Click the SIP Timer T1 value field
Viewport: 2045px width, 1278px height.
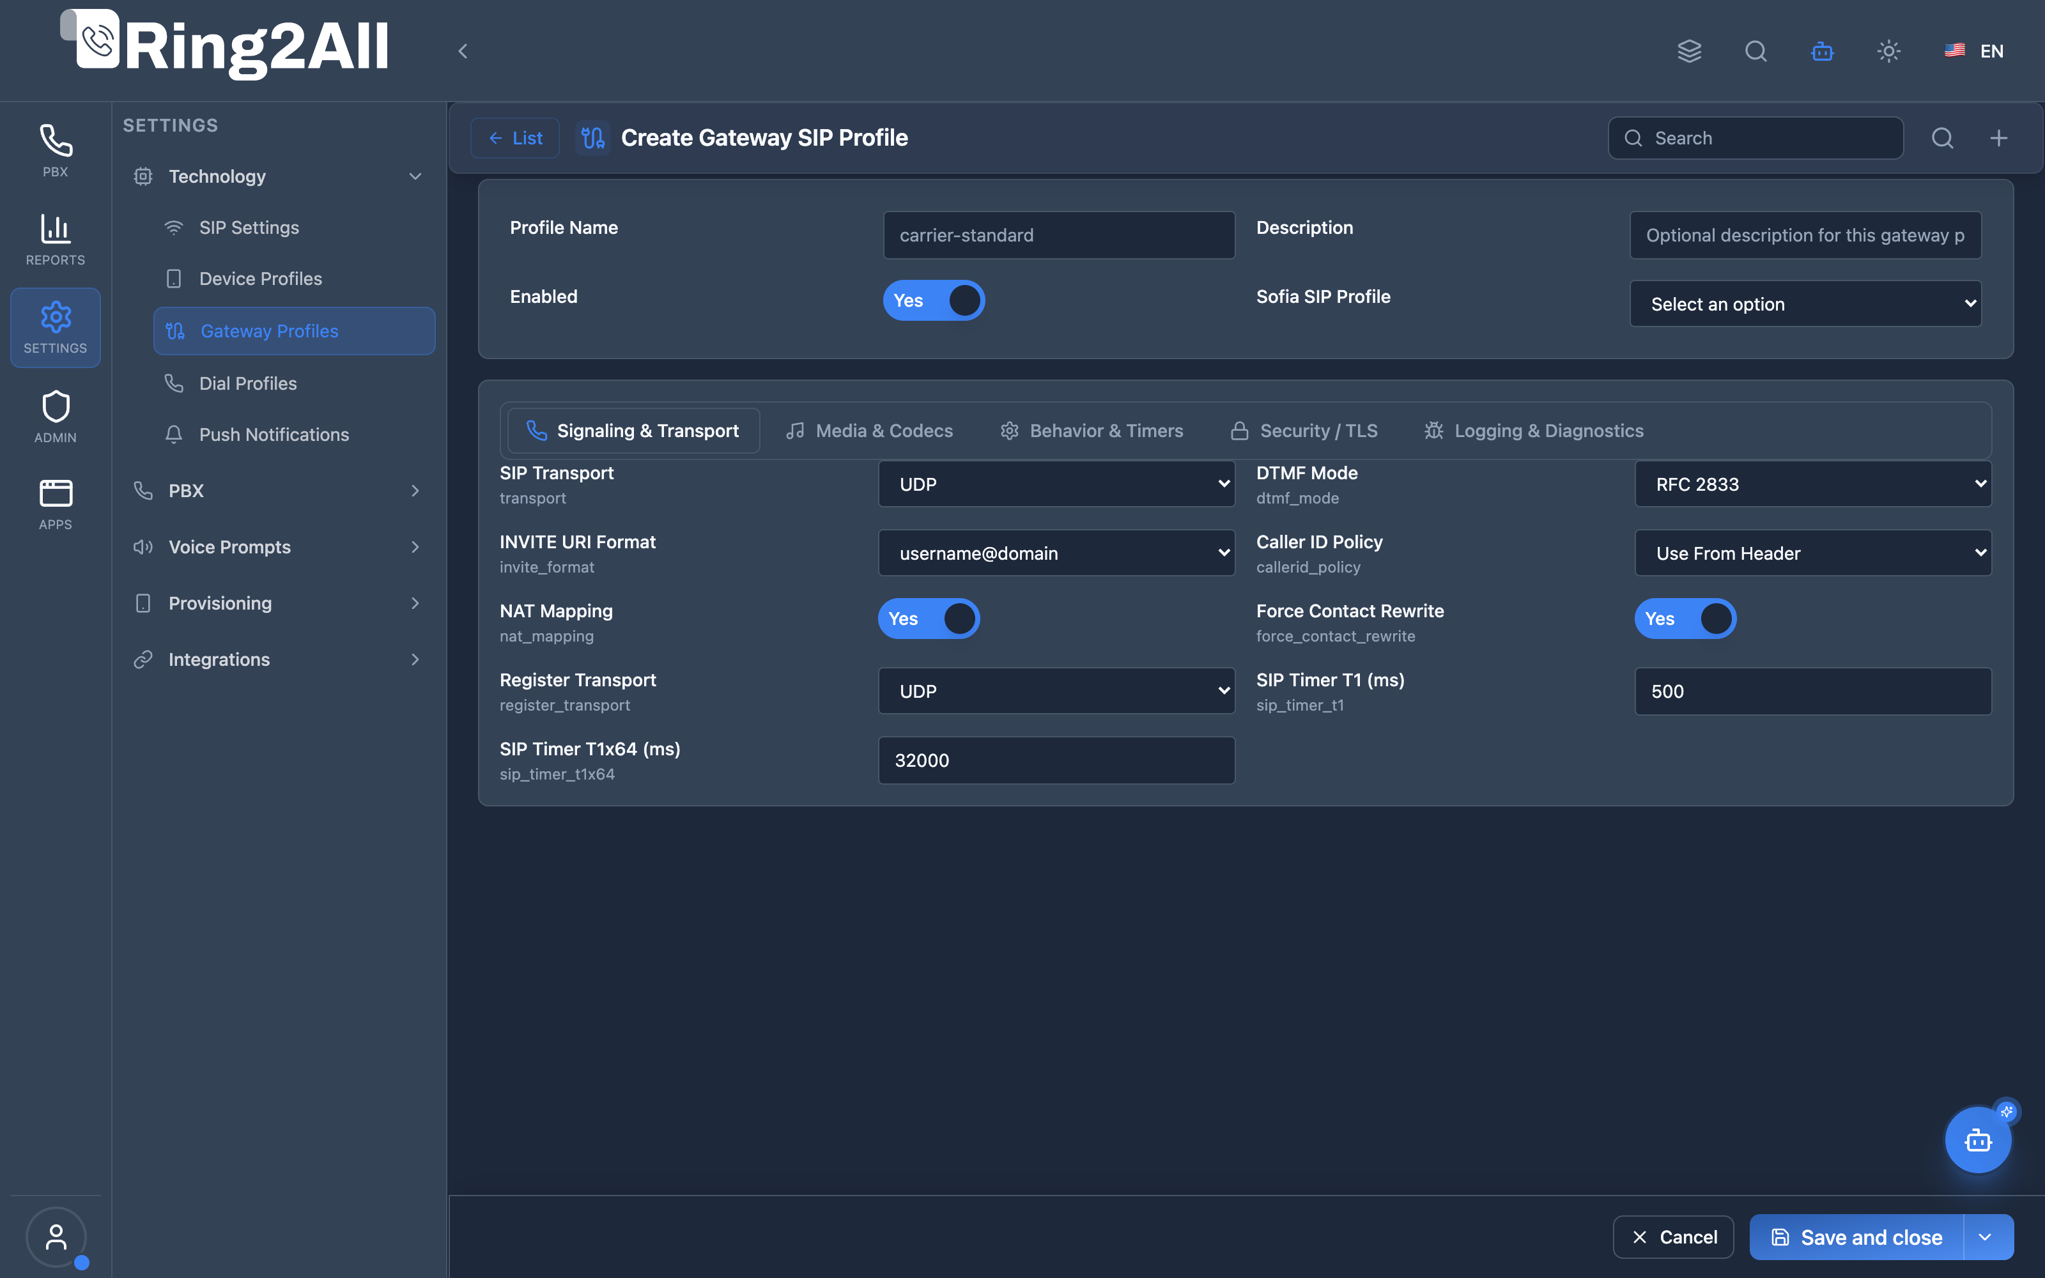1812,691
